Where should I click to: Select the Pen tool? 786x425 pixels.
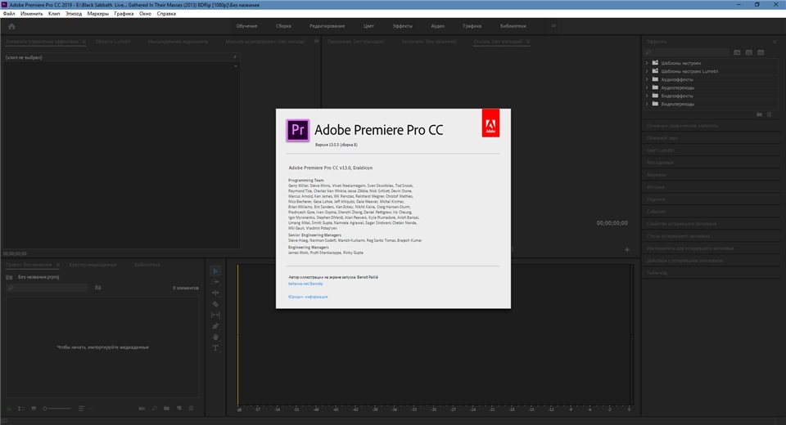pos(215,326)
